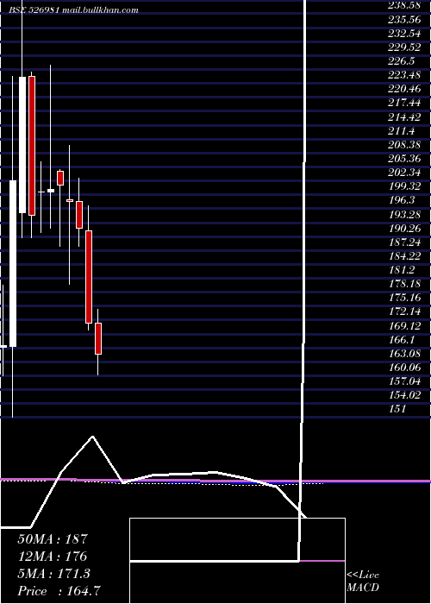Select the long red candle ending near 169

click(x=89, y=277)
